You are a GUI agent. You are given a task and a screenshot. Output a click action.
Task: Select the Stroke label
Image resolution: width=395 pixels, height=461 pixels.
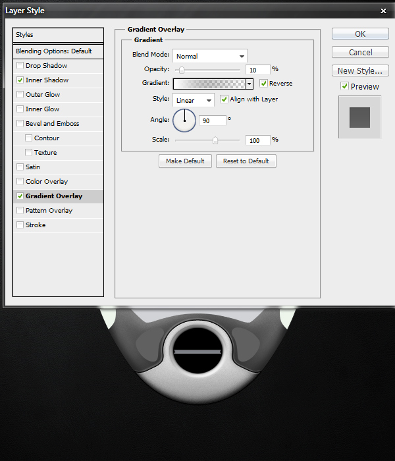pos(36,225)
